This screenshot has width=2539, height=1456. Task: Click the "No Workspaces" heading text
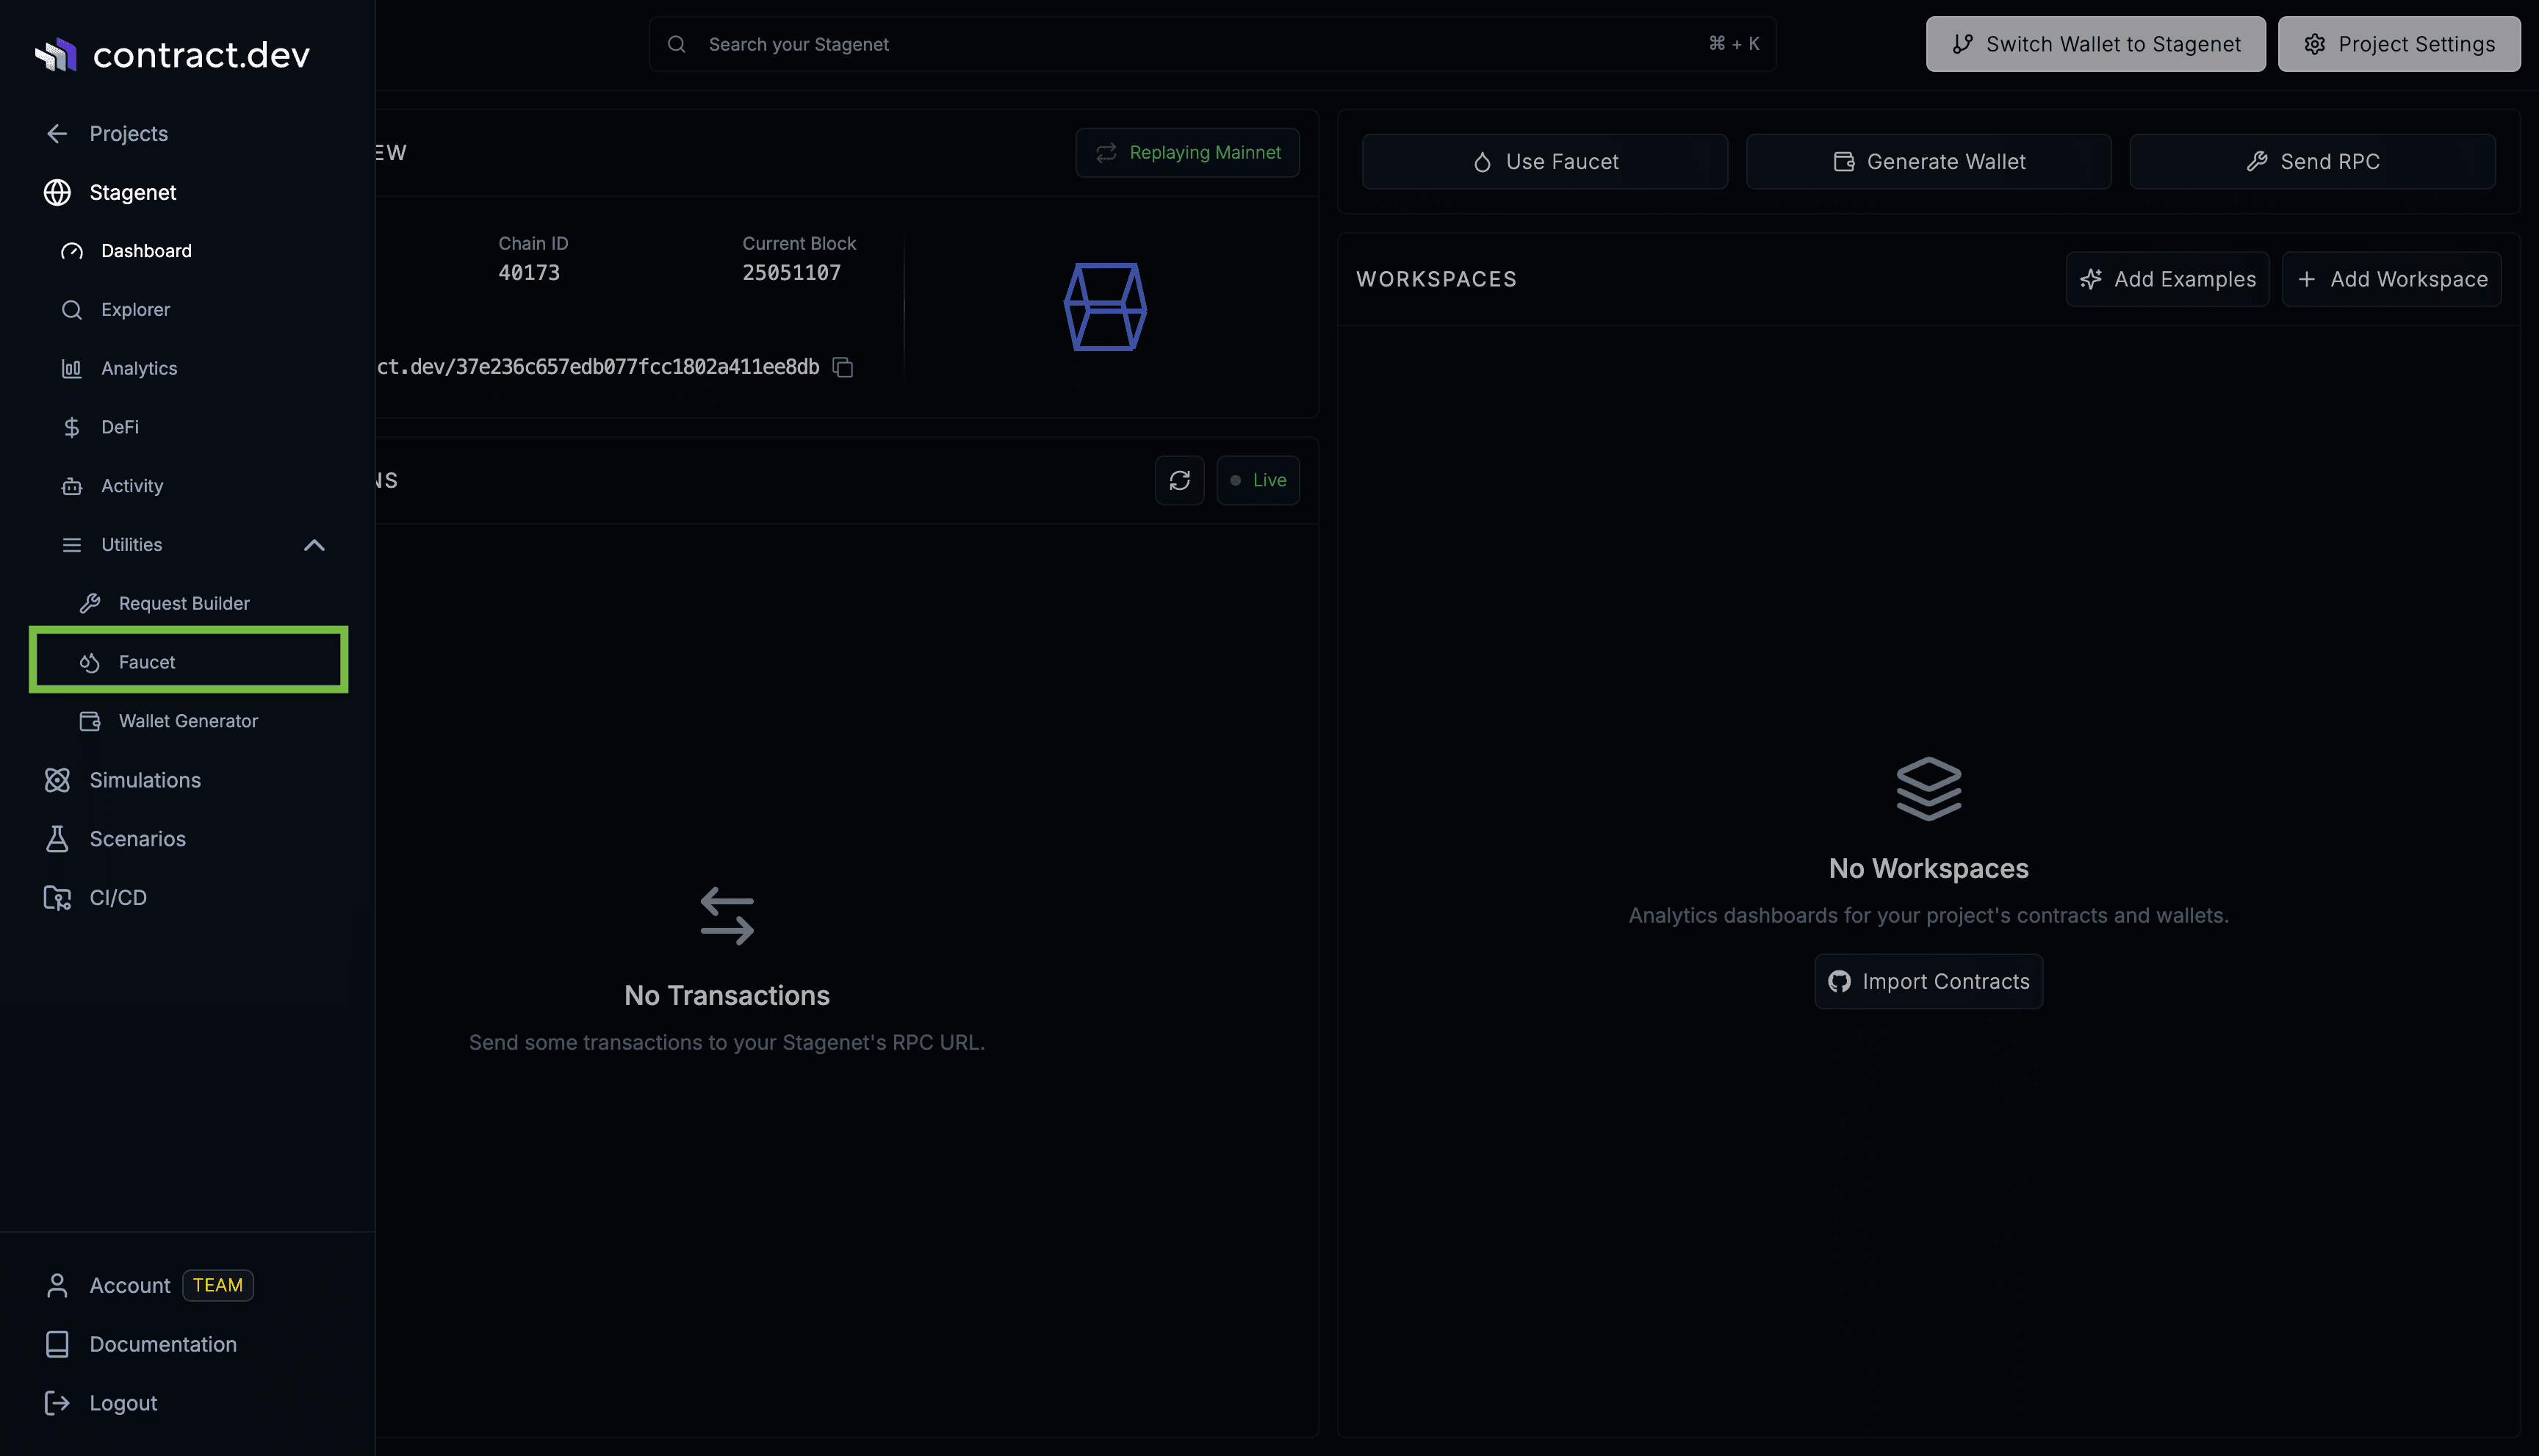(x=1928, y=868)
